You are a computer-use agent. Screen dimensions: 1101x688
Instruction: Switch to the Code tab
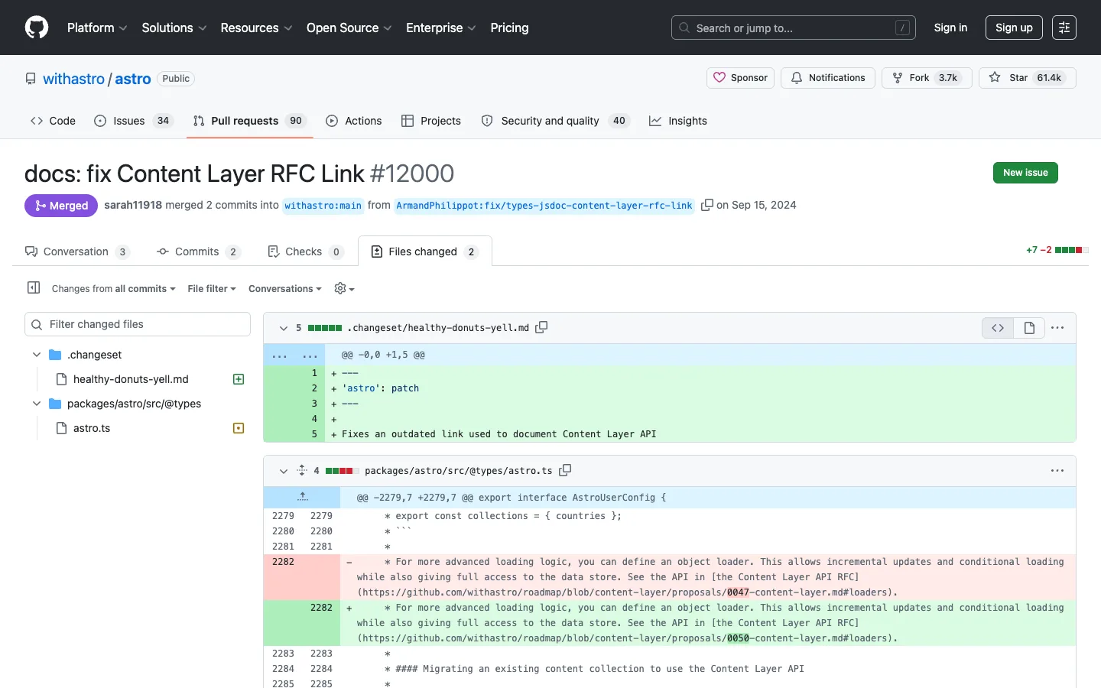(x=53, y=121)
